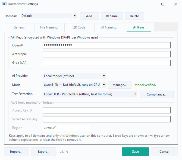Open the QR Code tab
Image resolution: width=182 pixels, height=160 pixels.
coord(79,27)
